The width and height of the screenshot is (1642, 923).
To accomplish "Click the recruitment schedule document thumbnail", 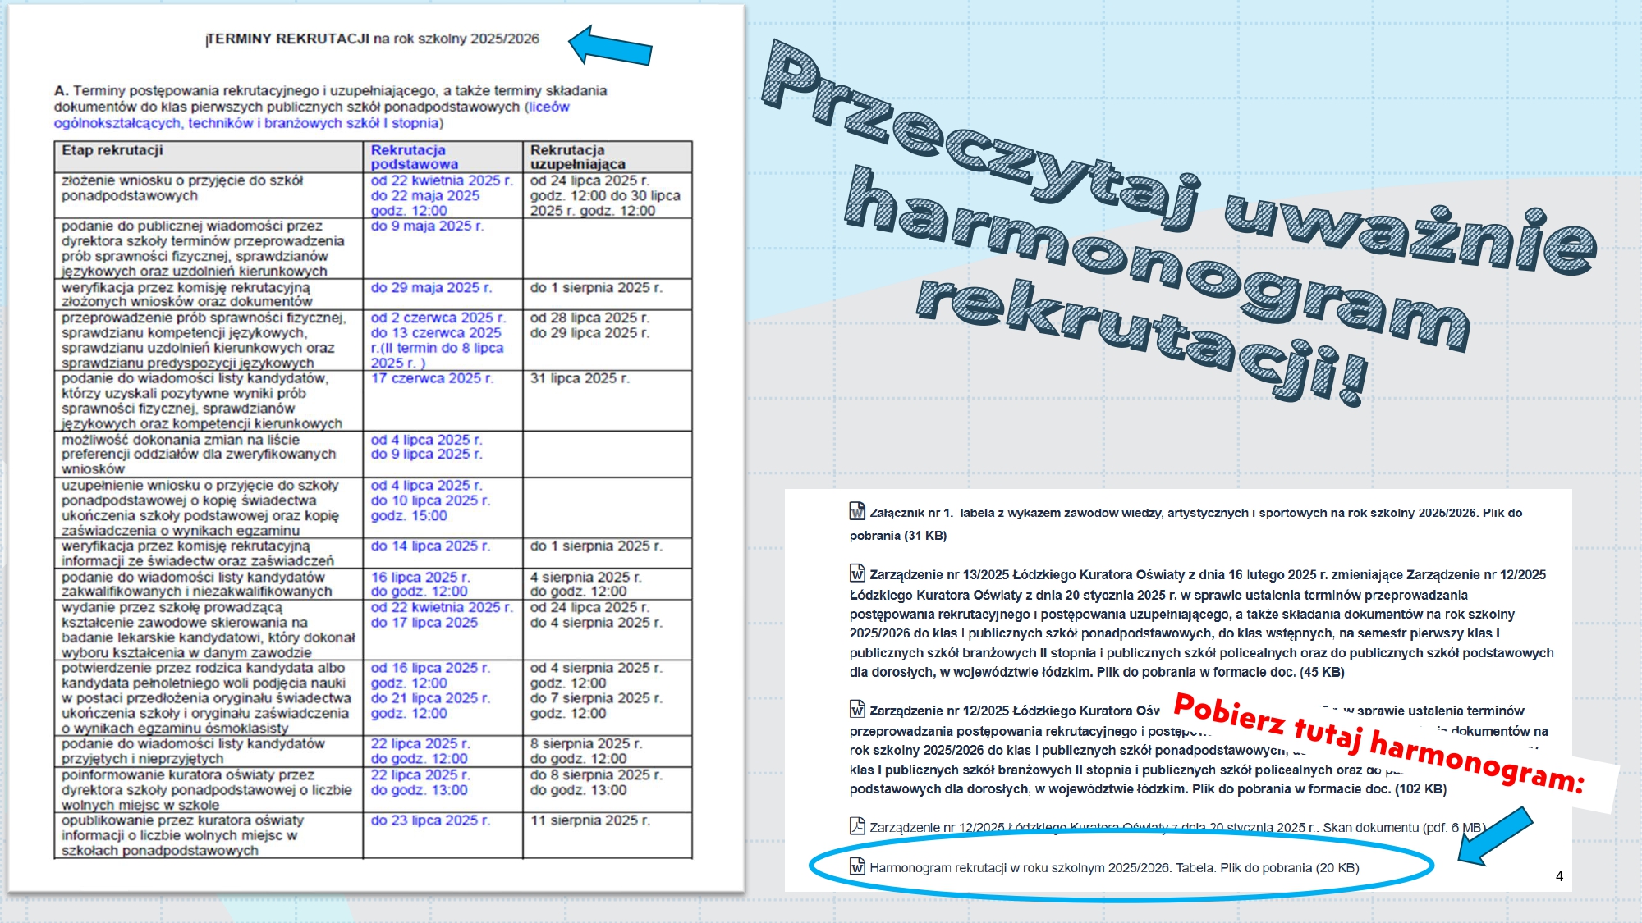I will tap(376, 448).
